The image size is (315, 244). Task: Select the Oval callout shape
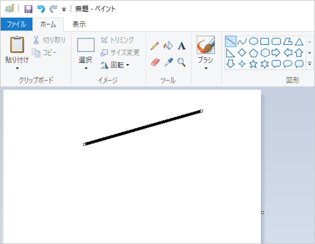coord(288,64)
